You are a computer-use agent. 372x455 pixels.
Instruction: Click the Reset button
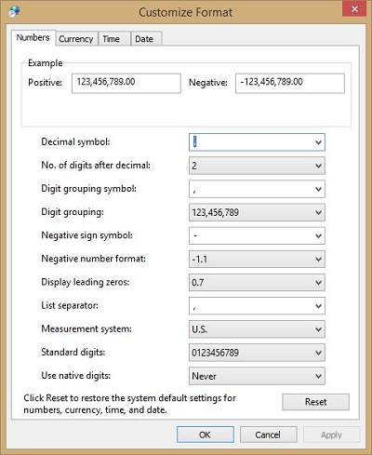point(315,402)
